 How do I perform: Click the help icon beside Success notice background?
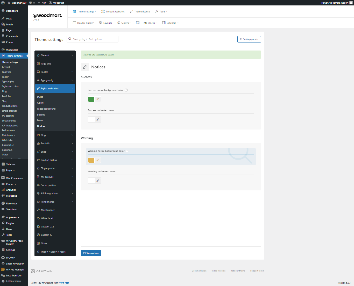pos(126,90)
